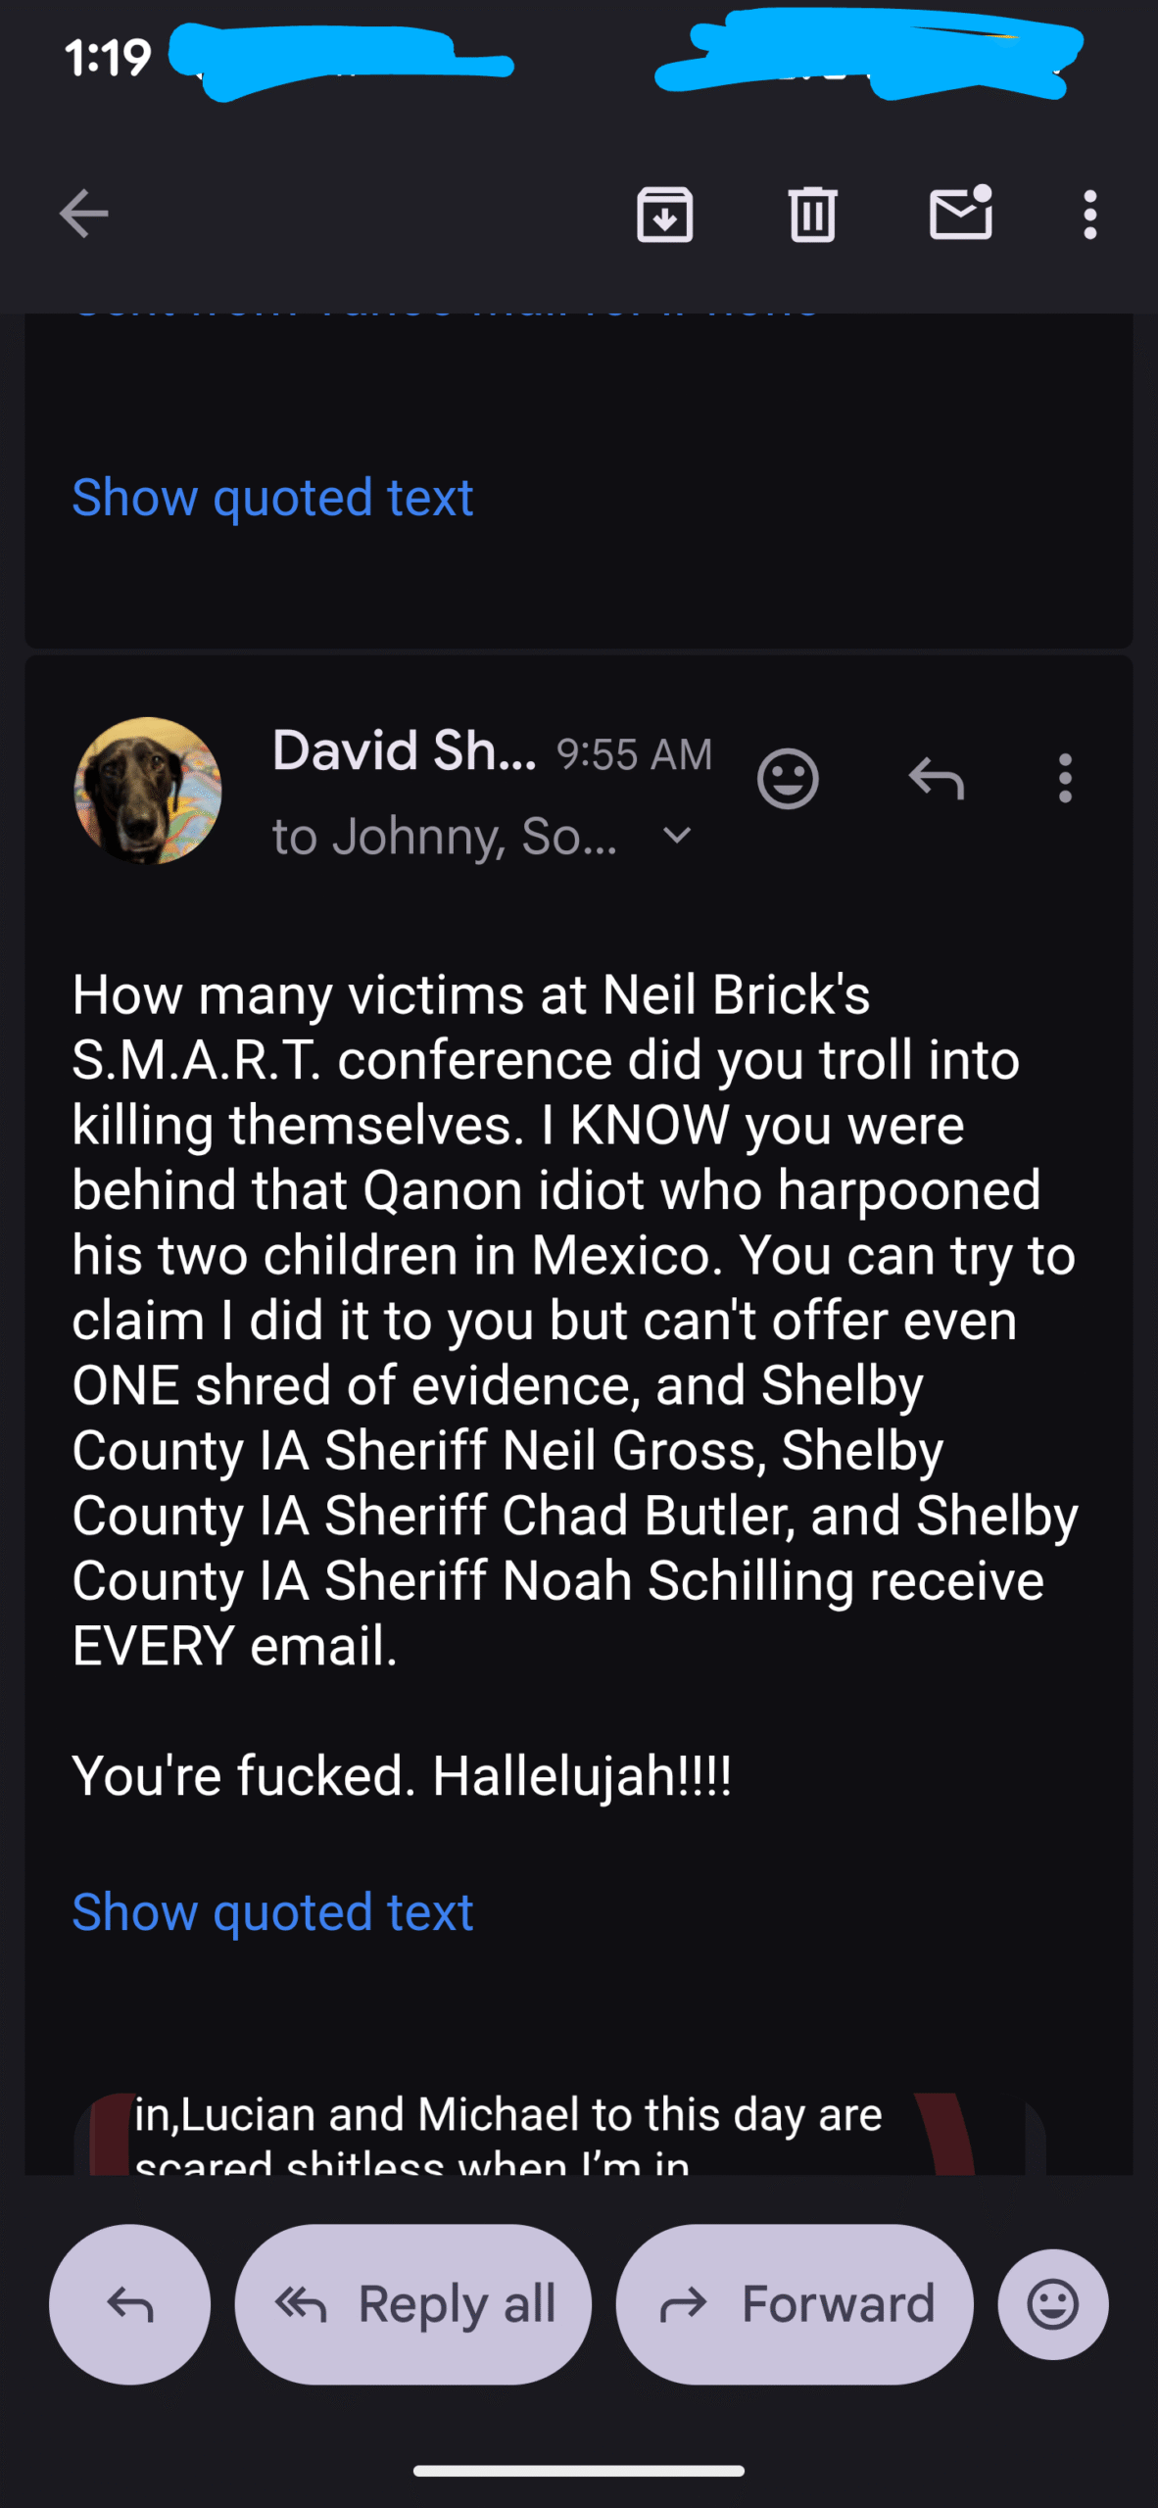
Task: Expand the recipient details chevron
Action: pos(677,836)
